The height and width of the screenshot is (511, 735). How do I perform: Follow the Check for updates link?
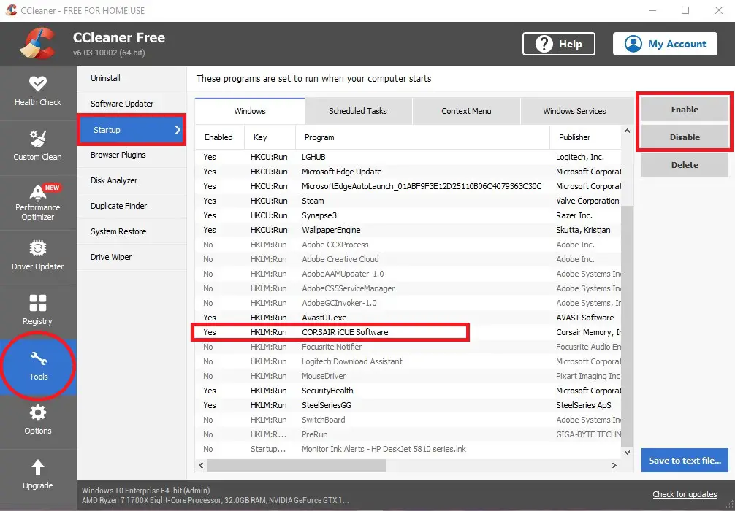[685, 494]
